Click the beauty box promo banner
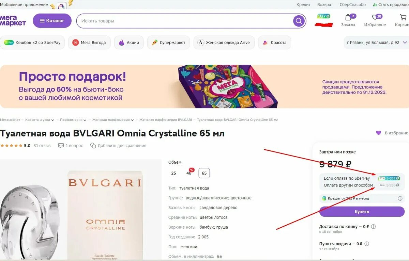409x261 pixels. click(x=204, y=86)
